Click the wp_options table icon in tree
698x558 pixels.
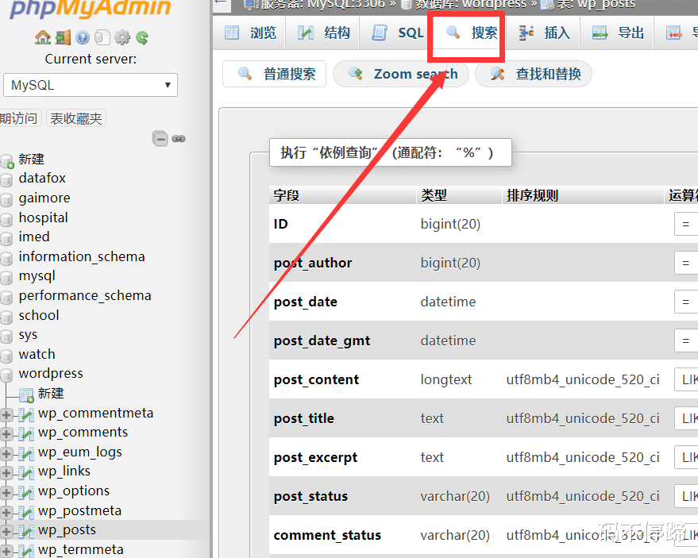coord(26,491)
